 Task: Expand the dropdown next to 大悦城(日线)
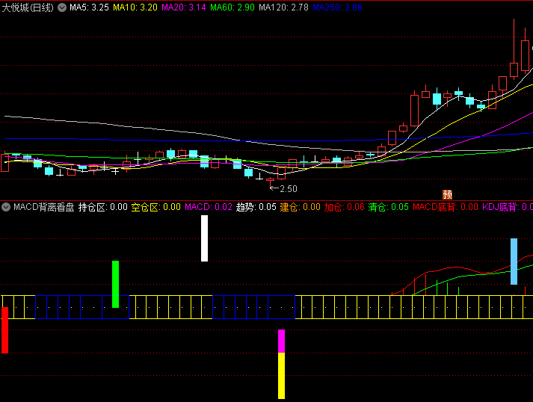(62, 7)
